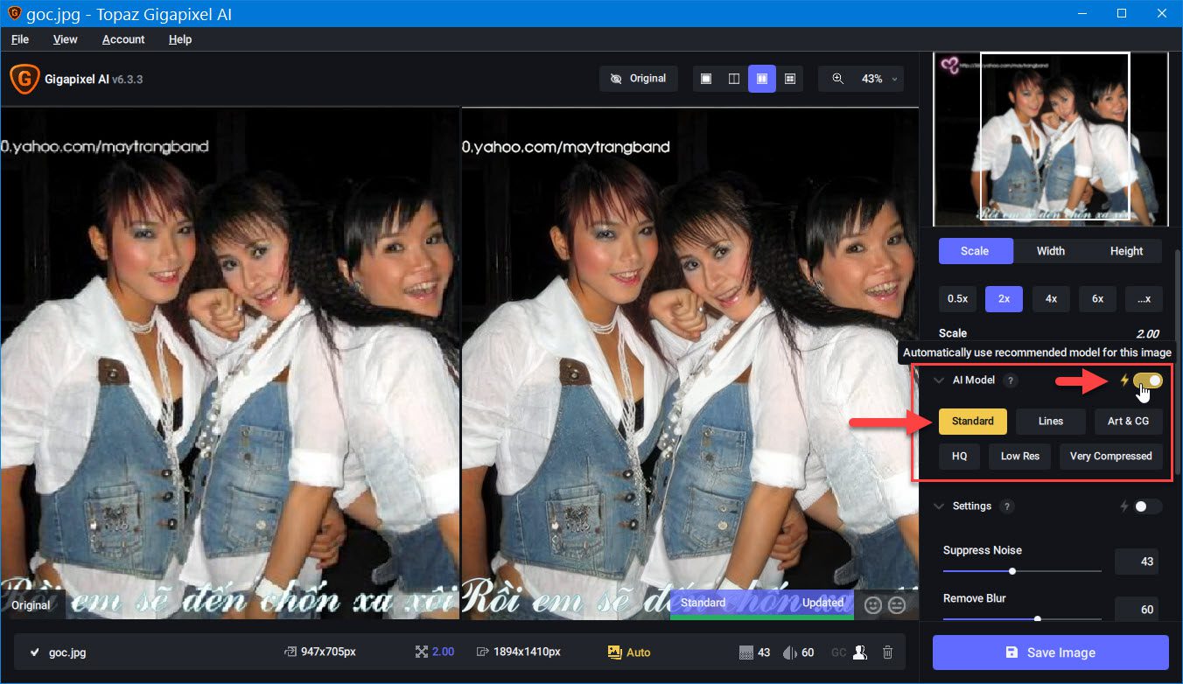Collapse the Settings section chevron
Screen dimensions: 1183x684
(939, 506)
